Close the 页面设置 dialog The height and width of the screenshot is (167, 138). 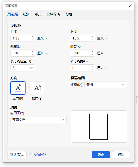130,6
